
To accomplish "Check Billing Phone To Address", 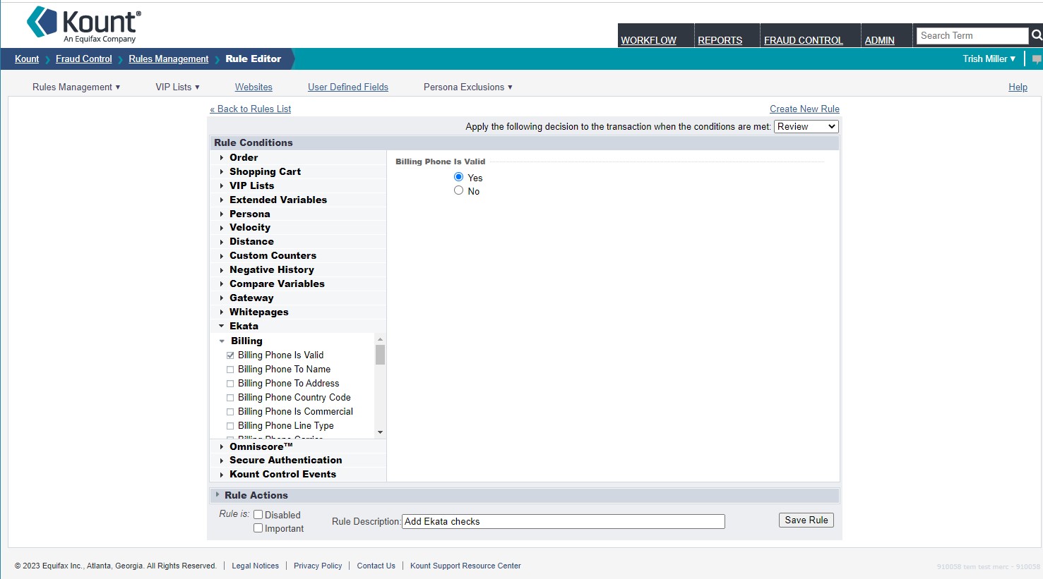I will pyautogui.click(x=230, y=384).
